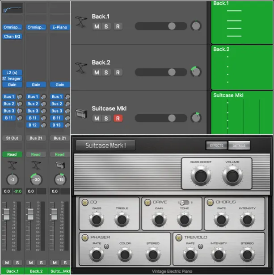Click the Phaser rate sync icon

pyautogui.click(x=107, y=246)
